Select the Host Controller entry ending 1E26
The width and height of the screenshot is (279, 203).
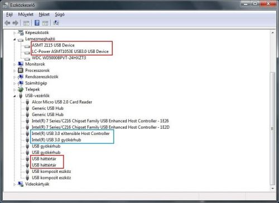(100, 121)
